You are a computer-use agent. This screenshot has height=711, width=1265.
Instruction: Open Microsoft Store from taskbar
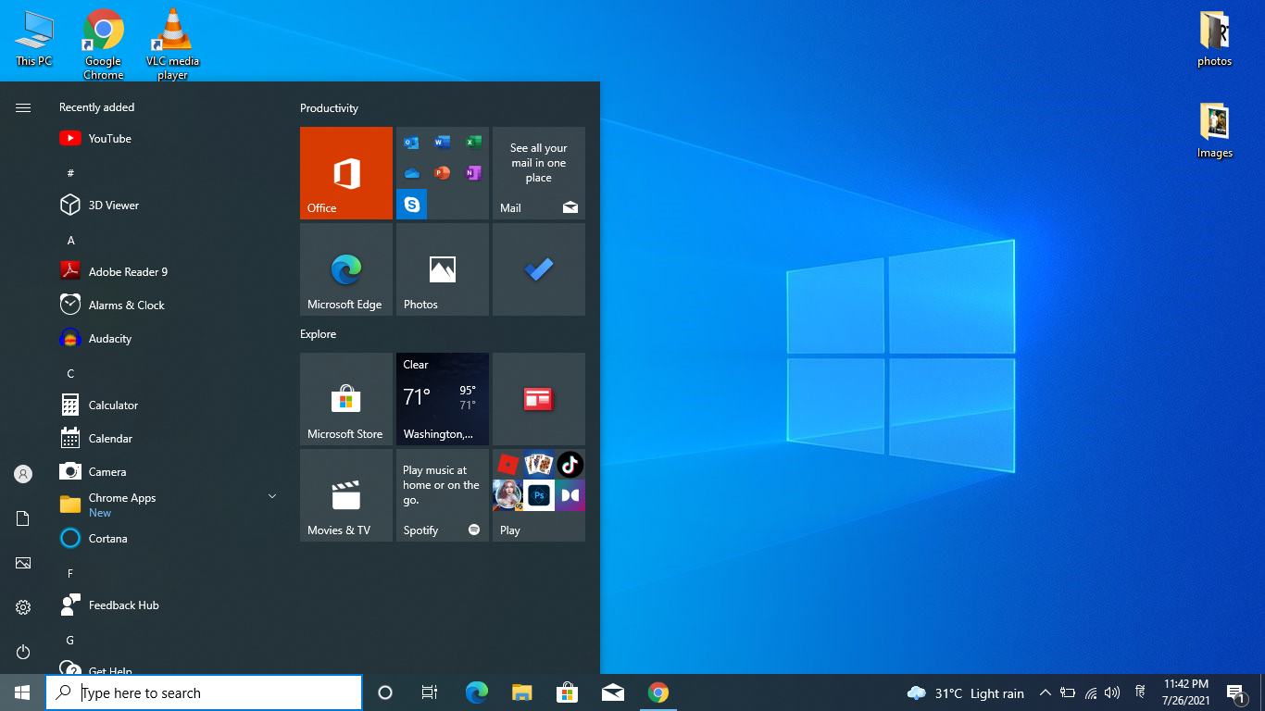click(x=567, y=692)
